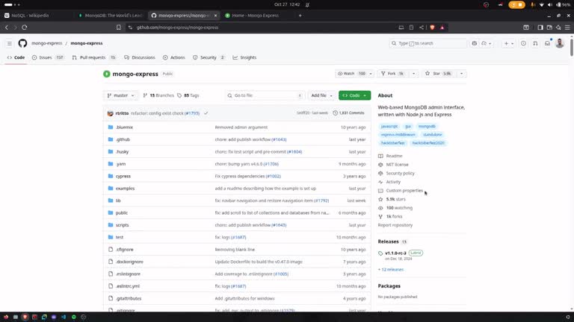Screen dimensions: 574x322
Task: Open the user avatar menu
Action: point(560,43)
